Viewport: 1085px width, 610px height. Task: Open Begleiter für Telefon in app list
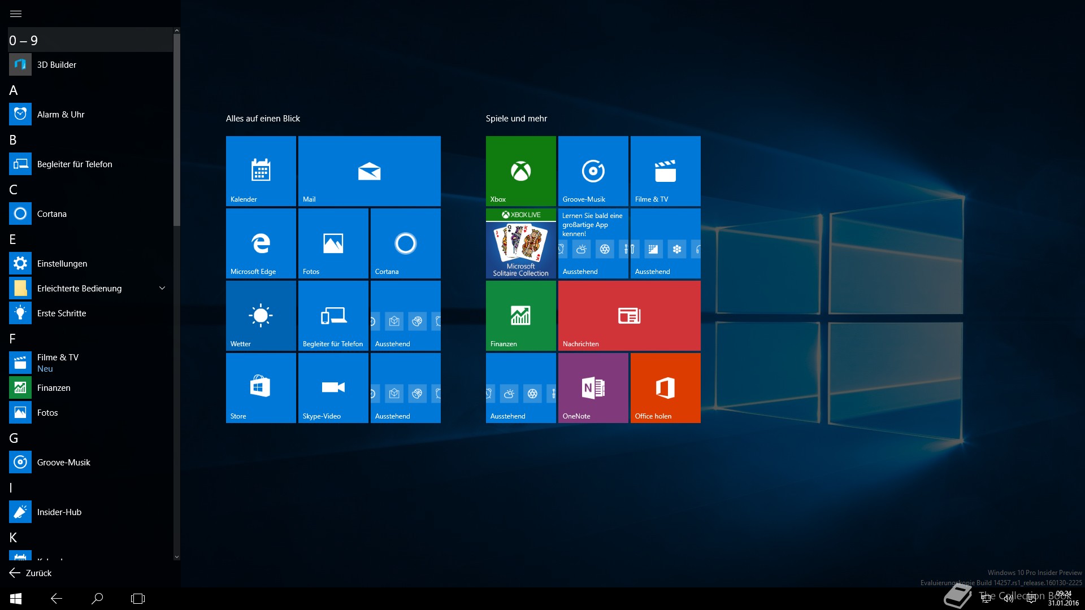(90, 164)
